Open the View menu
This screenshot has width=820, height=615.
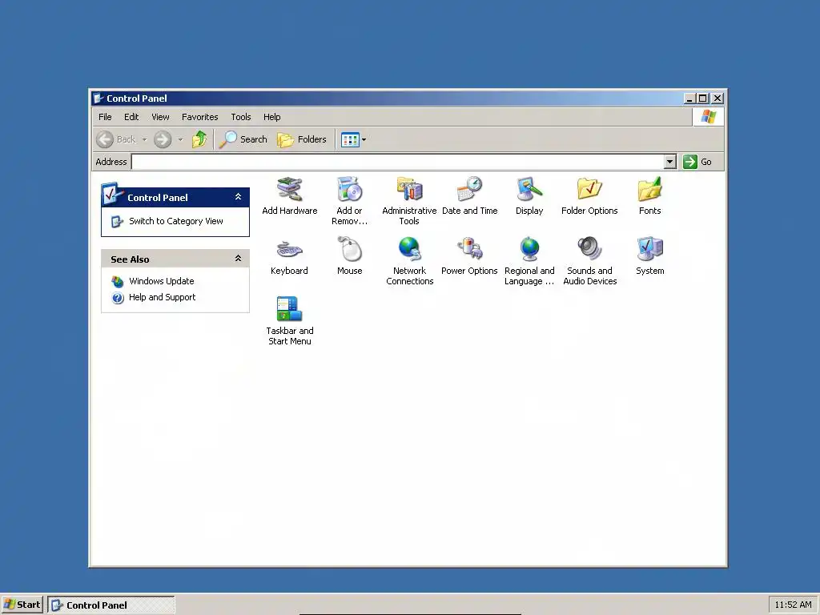click(160, 117)
